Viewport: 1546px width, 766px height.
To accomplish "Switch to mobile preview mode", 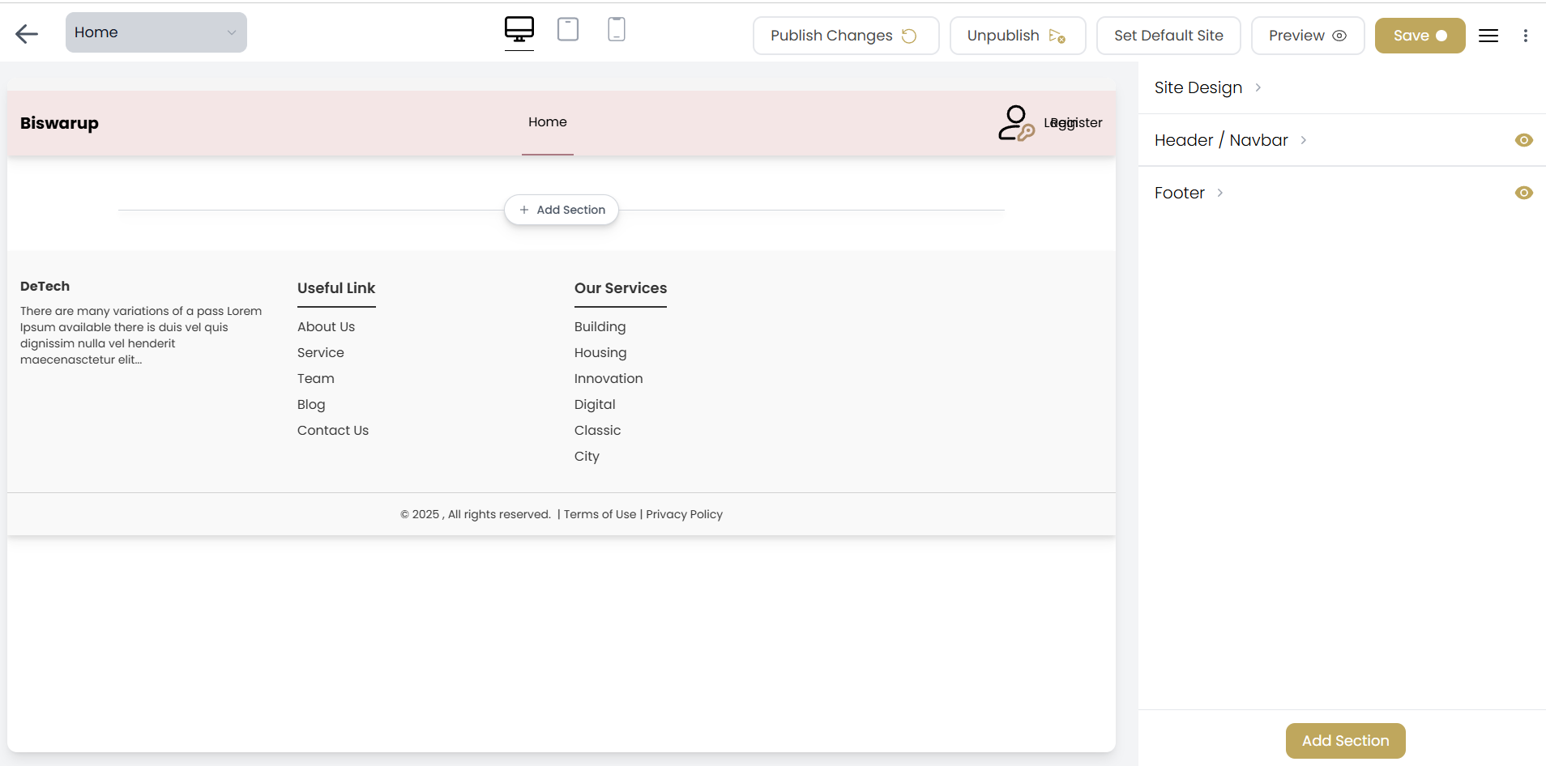I will pos(616,29).
